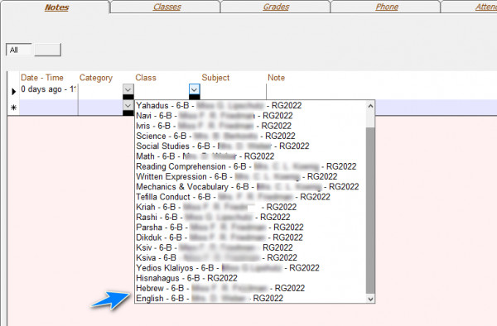The image size is (497, 326).
Task: Open the Class dropdown arrow in first row
Action: (x=194, y=89)
